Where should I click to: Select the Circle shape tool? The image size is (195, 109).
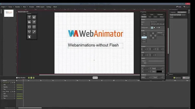coord(34,27)
